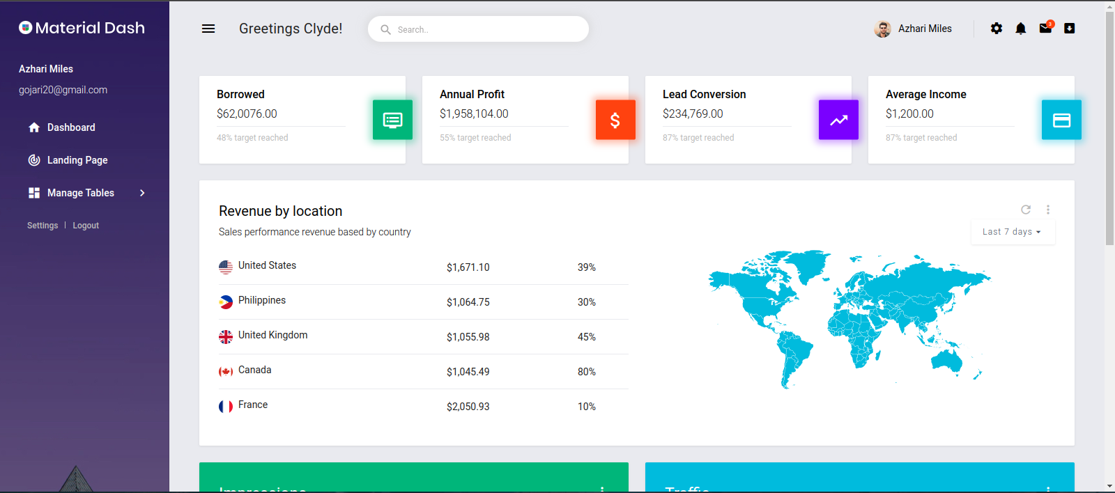Click the download box icon
The width and height of the screenshot is (1115, 493).
click(1070, 29)
